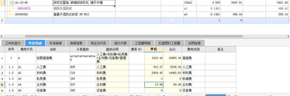The width and height of the screenshot is (290, 96).
Task: Click the 596.44 price cell
Action: click(x=232, y=15)
